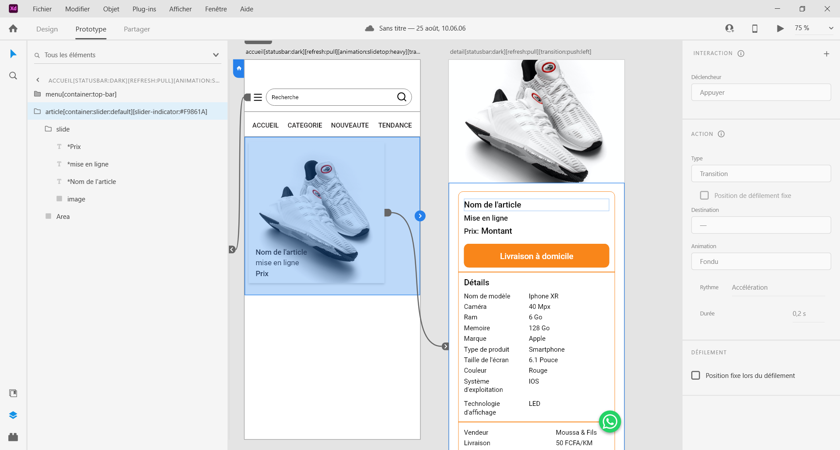Switch to the Design tab
840x450 pixels.
click(47, 29)
